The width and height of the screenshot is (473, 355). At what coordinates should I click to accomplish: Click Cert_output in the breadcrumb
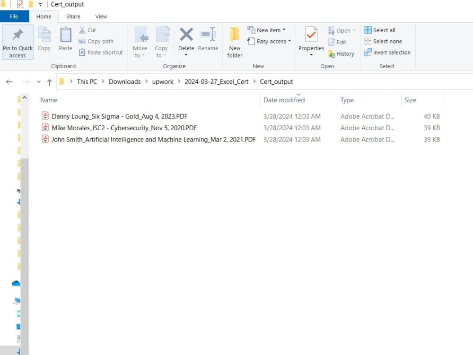point(276,82)
